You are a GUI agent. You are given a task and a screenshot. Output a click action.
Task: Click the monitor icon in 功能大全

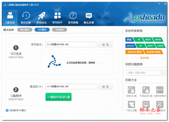point(146,104)
